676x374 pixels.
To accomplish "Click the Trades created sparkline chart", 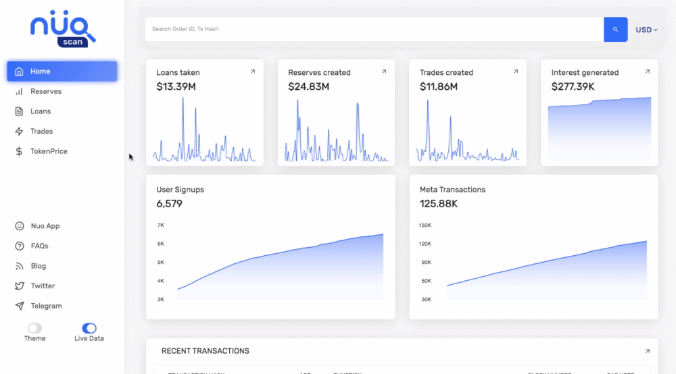I will [468, 130].
